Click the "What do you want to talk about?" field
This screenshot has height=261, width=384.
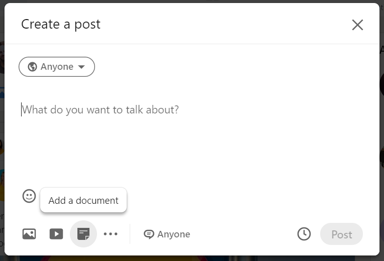tap(101, 109)
